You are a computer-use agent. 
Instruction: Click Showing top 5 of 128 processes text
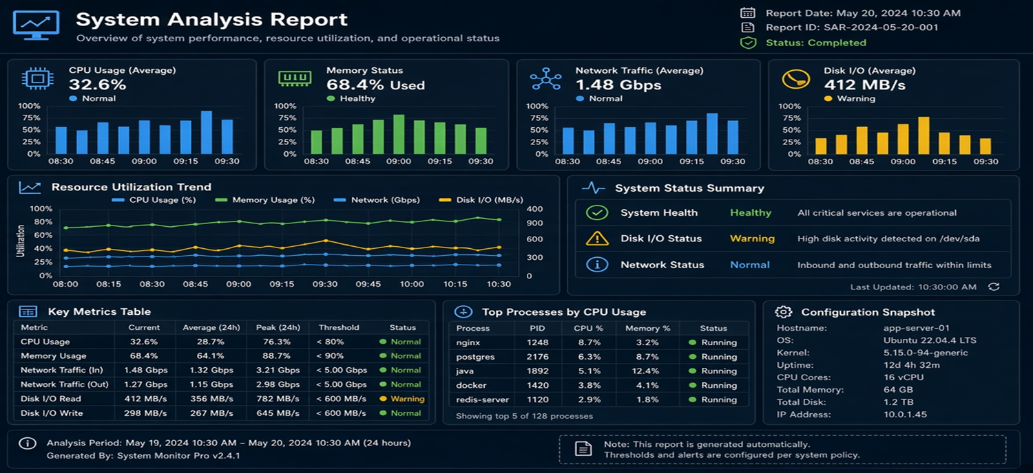(x=524, y=416)
